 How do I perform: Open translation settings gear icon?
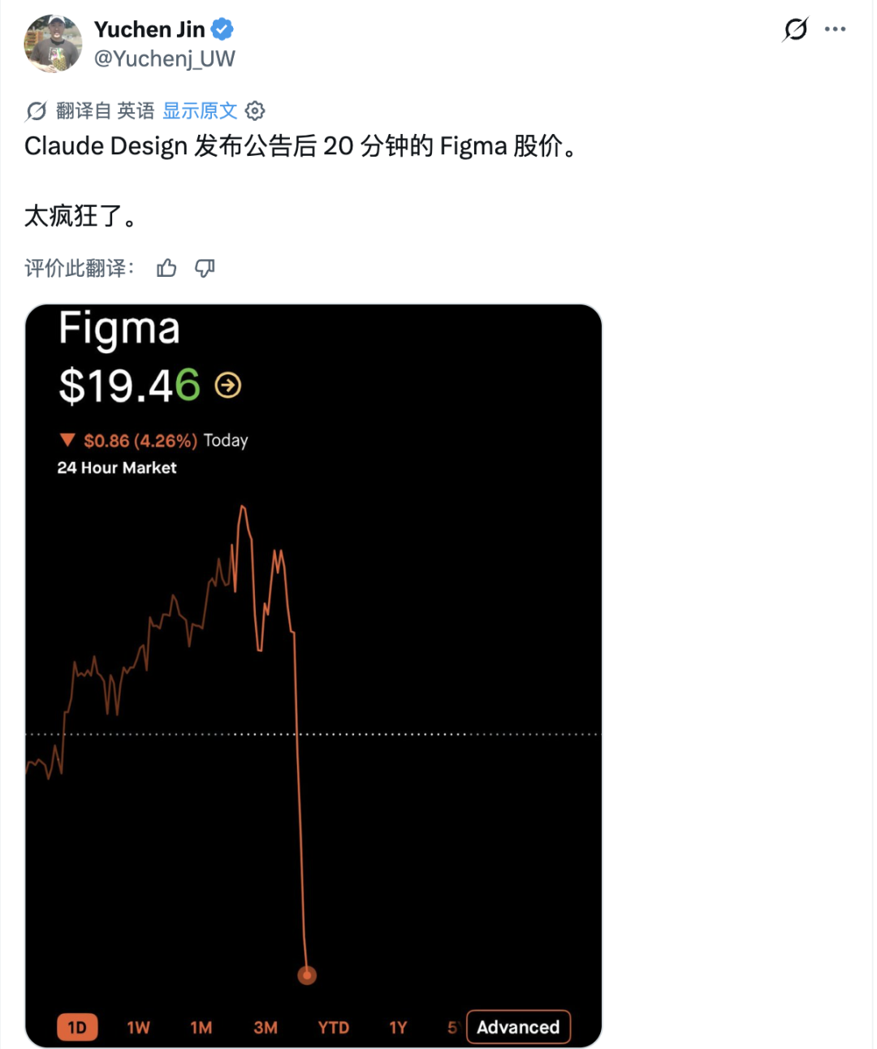pos(255,110)
